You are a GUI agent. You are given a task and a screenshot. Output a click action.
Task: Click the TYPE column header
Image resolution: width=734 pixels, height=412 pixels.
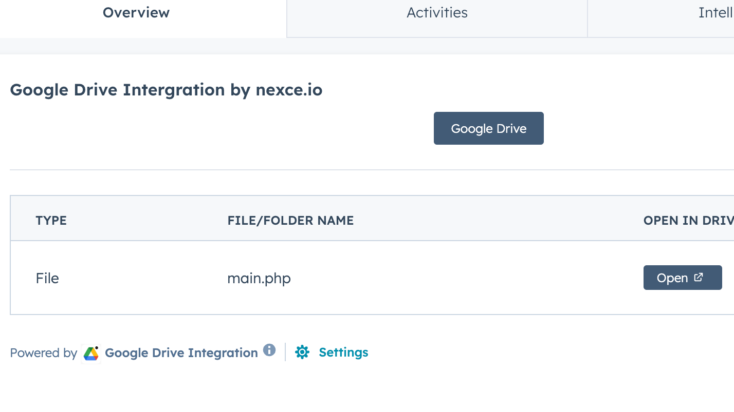point(51,221)
